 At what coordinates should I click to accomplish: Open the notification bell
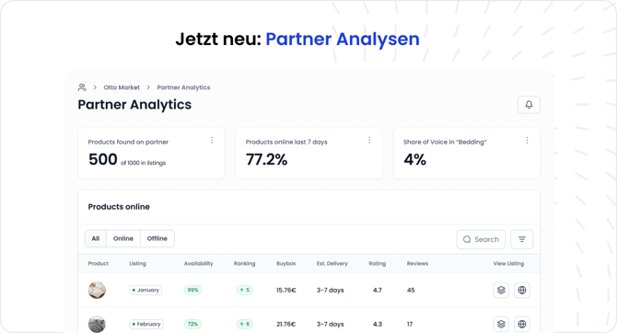coord(529,105)
